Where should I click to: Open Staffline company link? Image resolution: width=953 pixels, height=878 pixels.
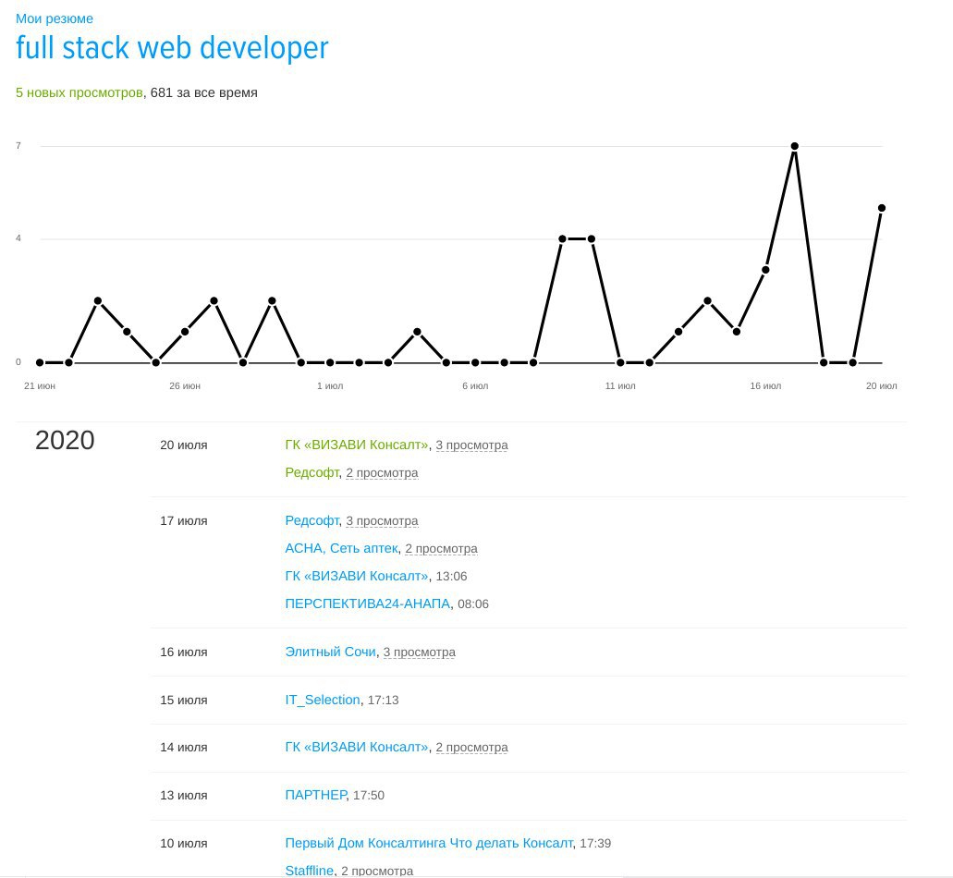(x=310, y=871)
